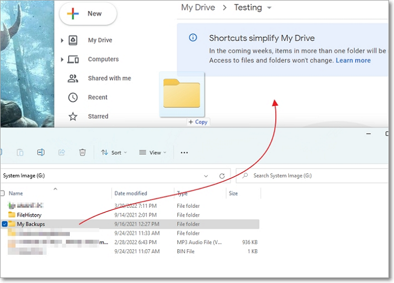Screen dimensions: 394x283
Task: Open the View menu
Action: (x=153, y=152)
